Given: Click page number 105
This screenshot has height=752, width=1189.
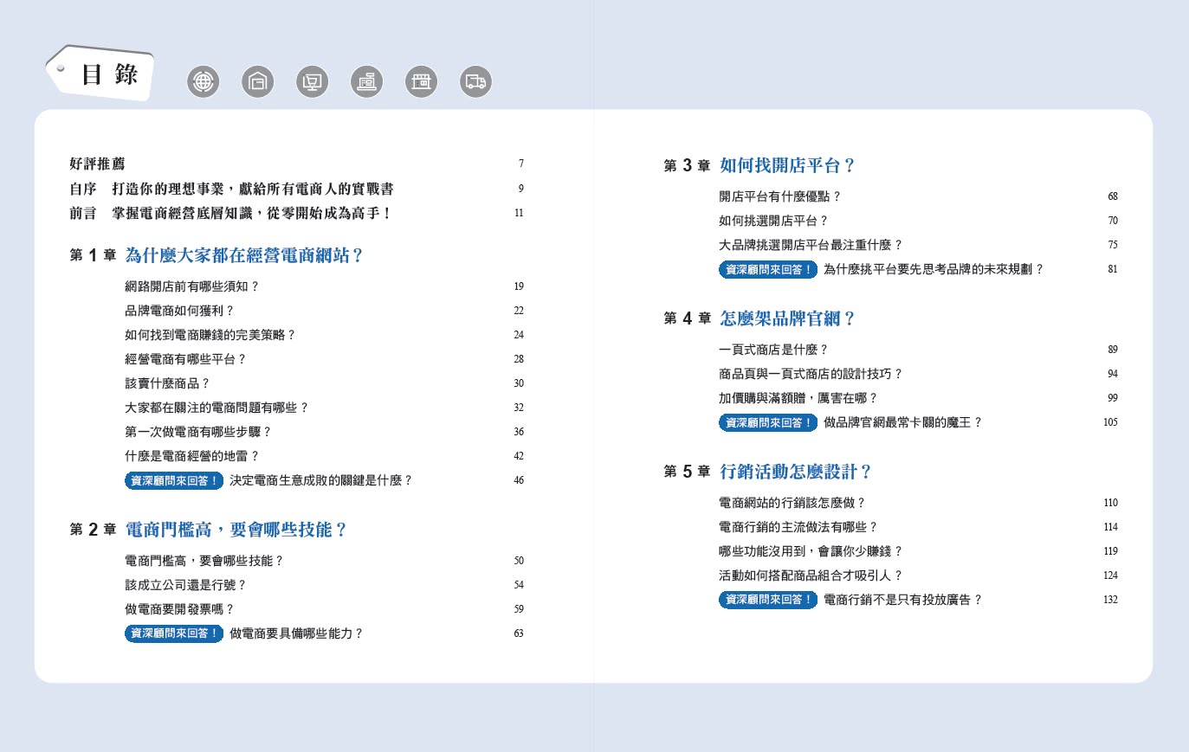Looking at the screenshot, I should click(x=1111, y=422).
